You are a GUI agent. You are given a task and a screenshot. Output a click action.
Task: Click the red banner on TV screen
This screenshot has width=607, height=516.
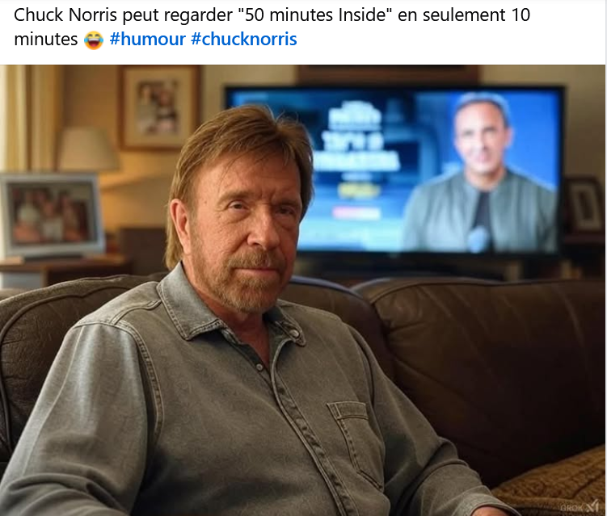coord(356,213)
